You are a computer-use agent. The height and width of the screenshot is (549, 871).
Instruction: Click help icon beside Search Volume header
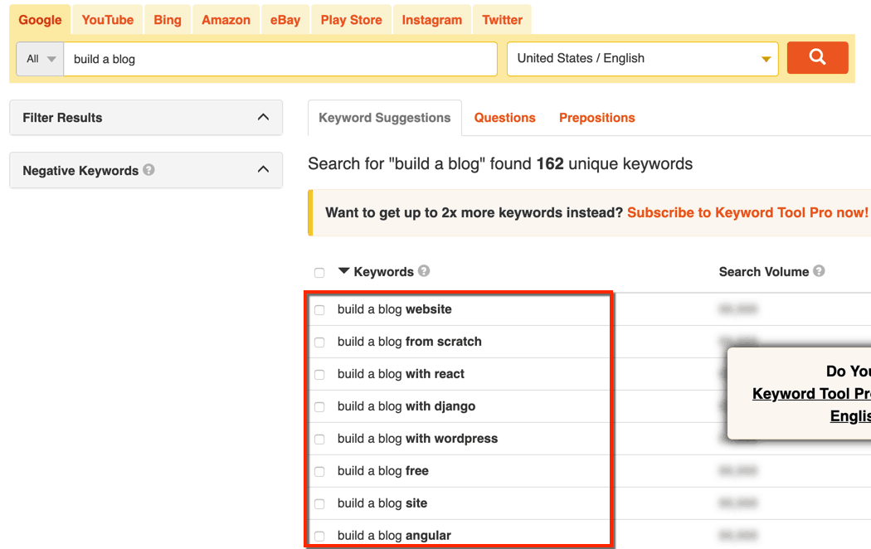[x=819, y=271]
